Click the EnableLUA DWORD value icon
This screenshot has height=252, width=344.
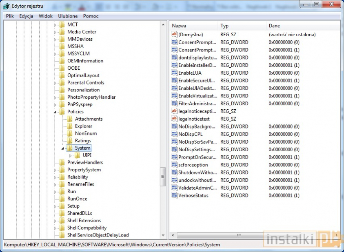click(174, 73)
